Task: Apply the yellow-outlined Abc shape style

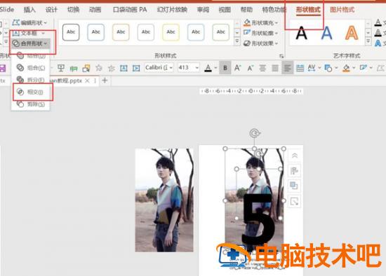Action: [171, 32]
